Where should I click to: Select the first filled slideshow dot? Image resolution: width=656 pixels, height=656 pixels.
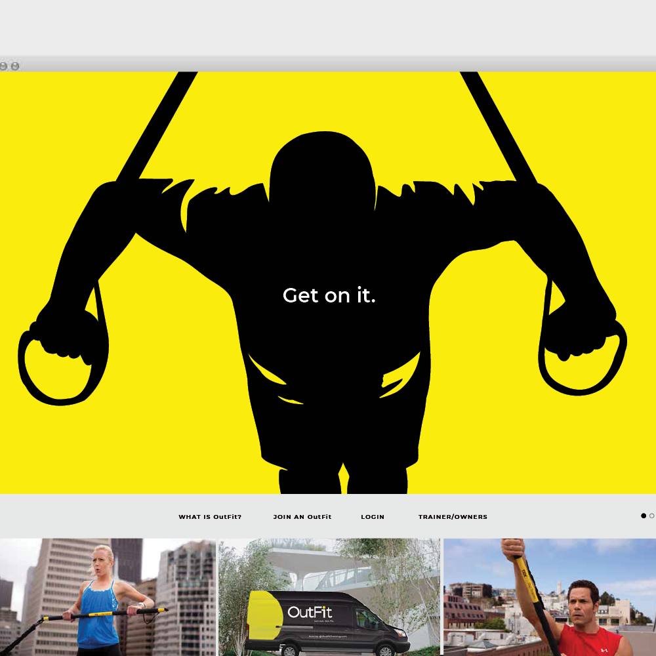coord(644,516)
